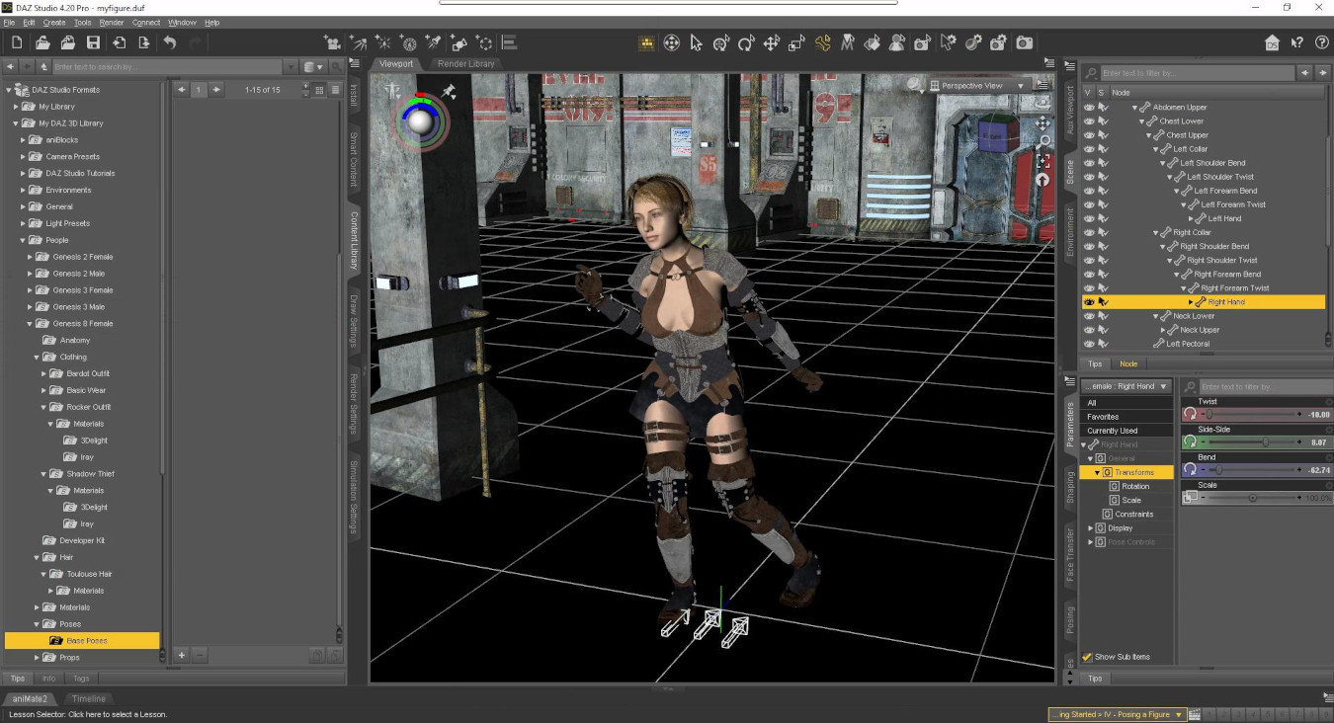Activate the Universal translate tool
Image resolution: width=1334 pixels, height=723 pixels.
tap(772, 43)
